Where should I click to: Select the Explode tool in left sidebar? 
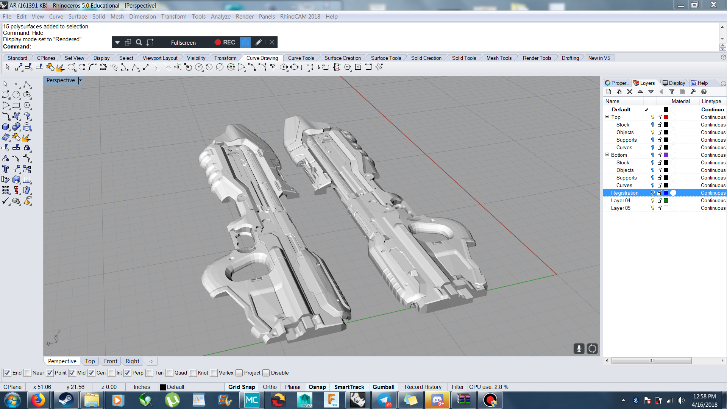27,137
